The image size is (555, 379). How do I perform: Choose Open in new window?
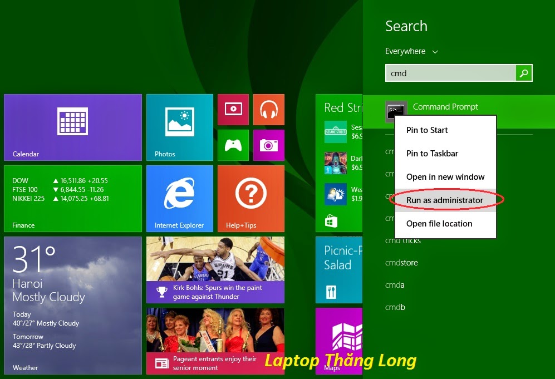pos(446,177)
